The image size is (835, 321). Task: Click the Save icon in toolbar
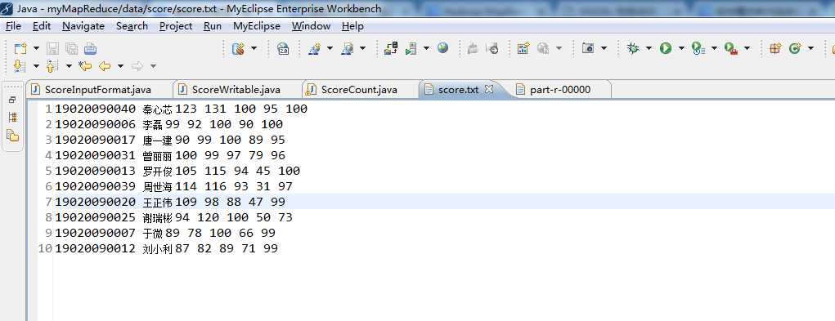pyautogui.click(x=52, y=49)
